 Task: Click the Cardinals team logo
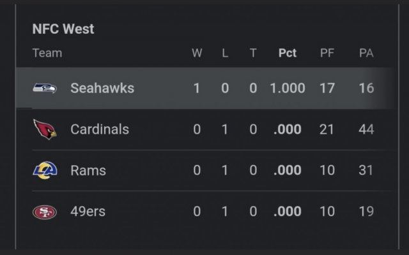pos(45,129)
